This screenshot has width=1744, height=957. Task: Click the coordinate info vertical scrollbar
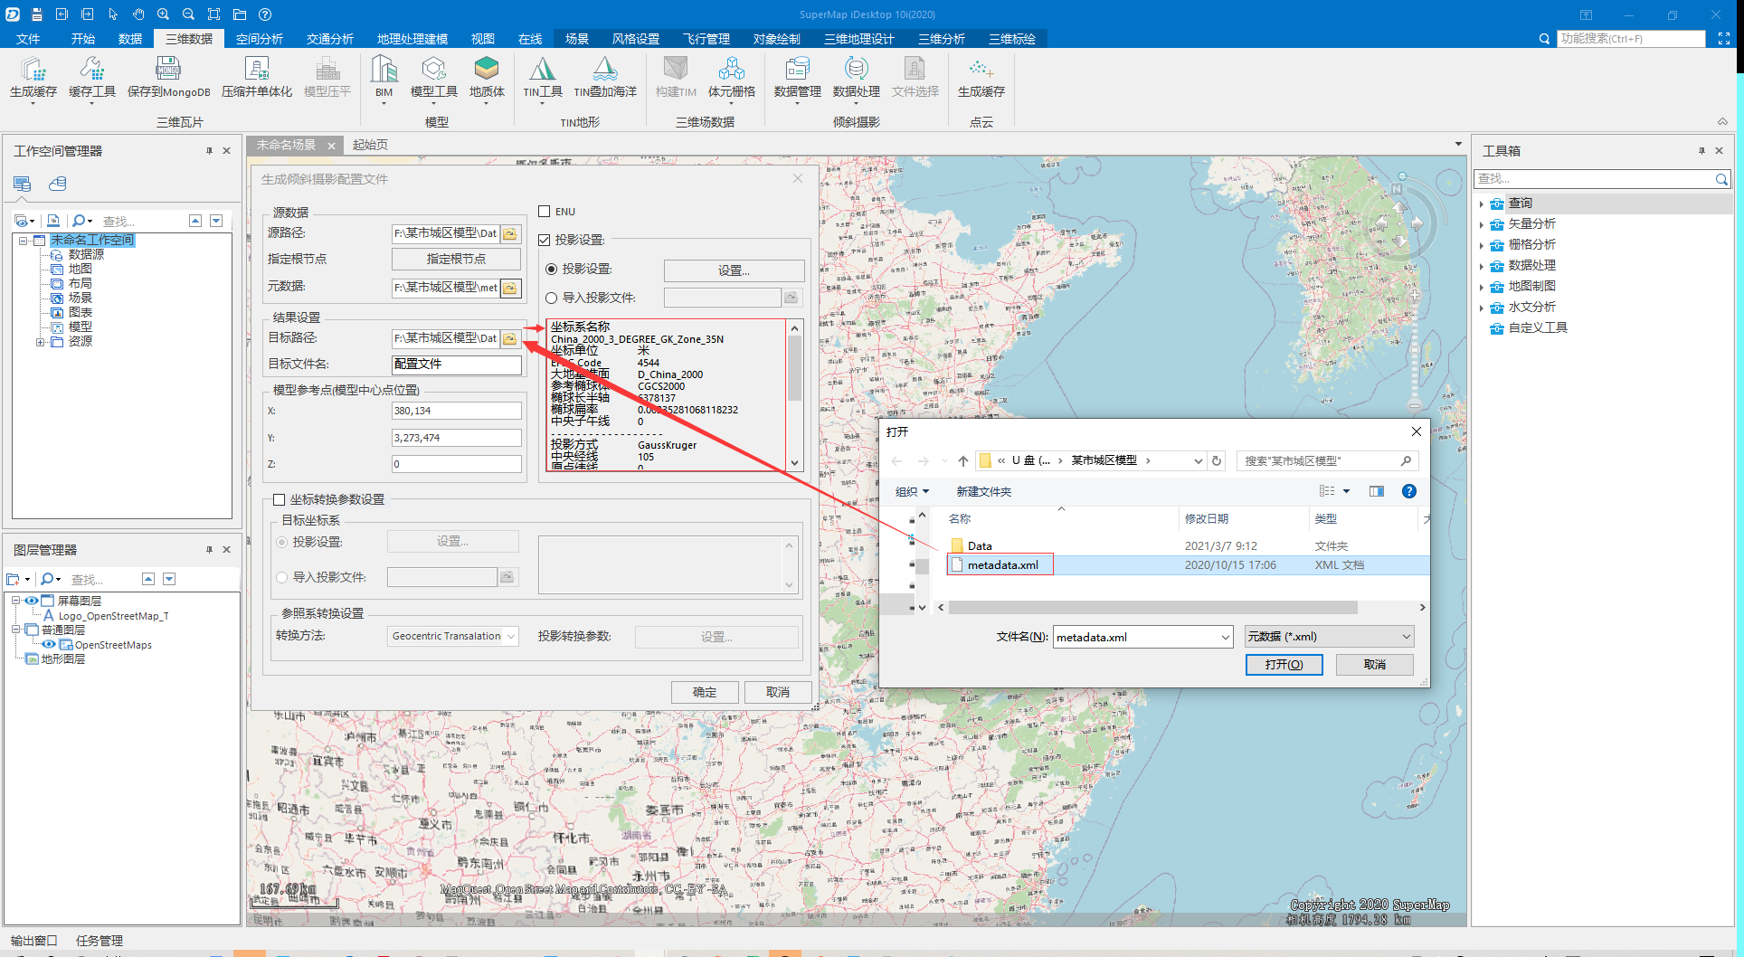794,395
